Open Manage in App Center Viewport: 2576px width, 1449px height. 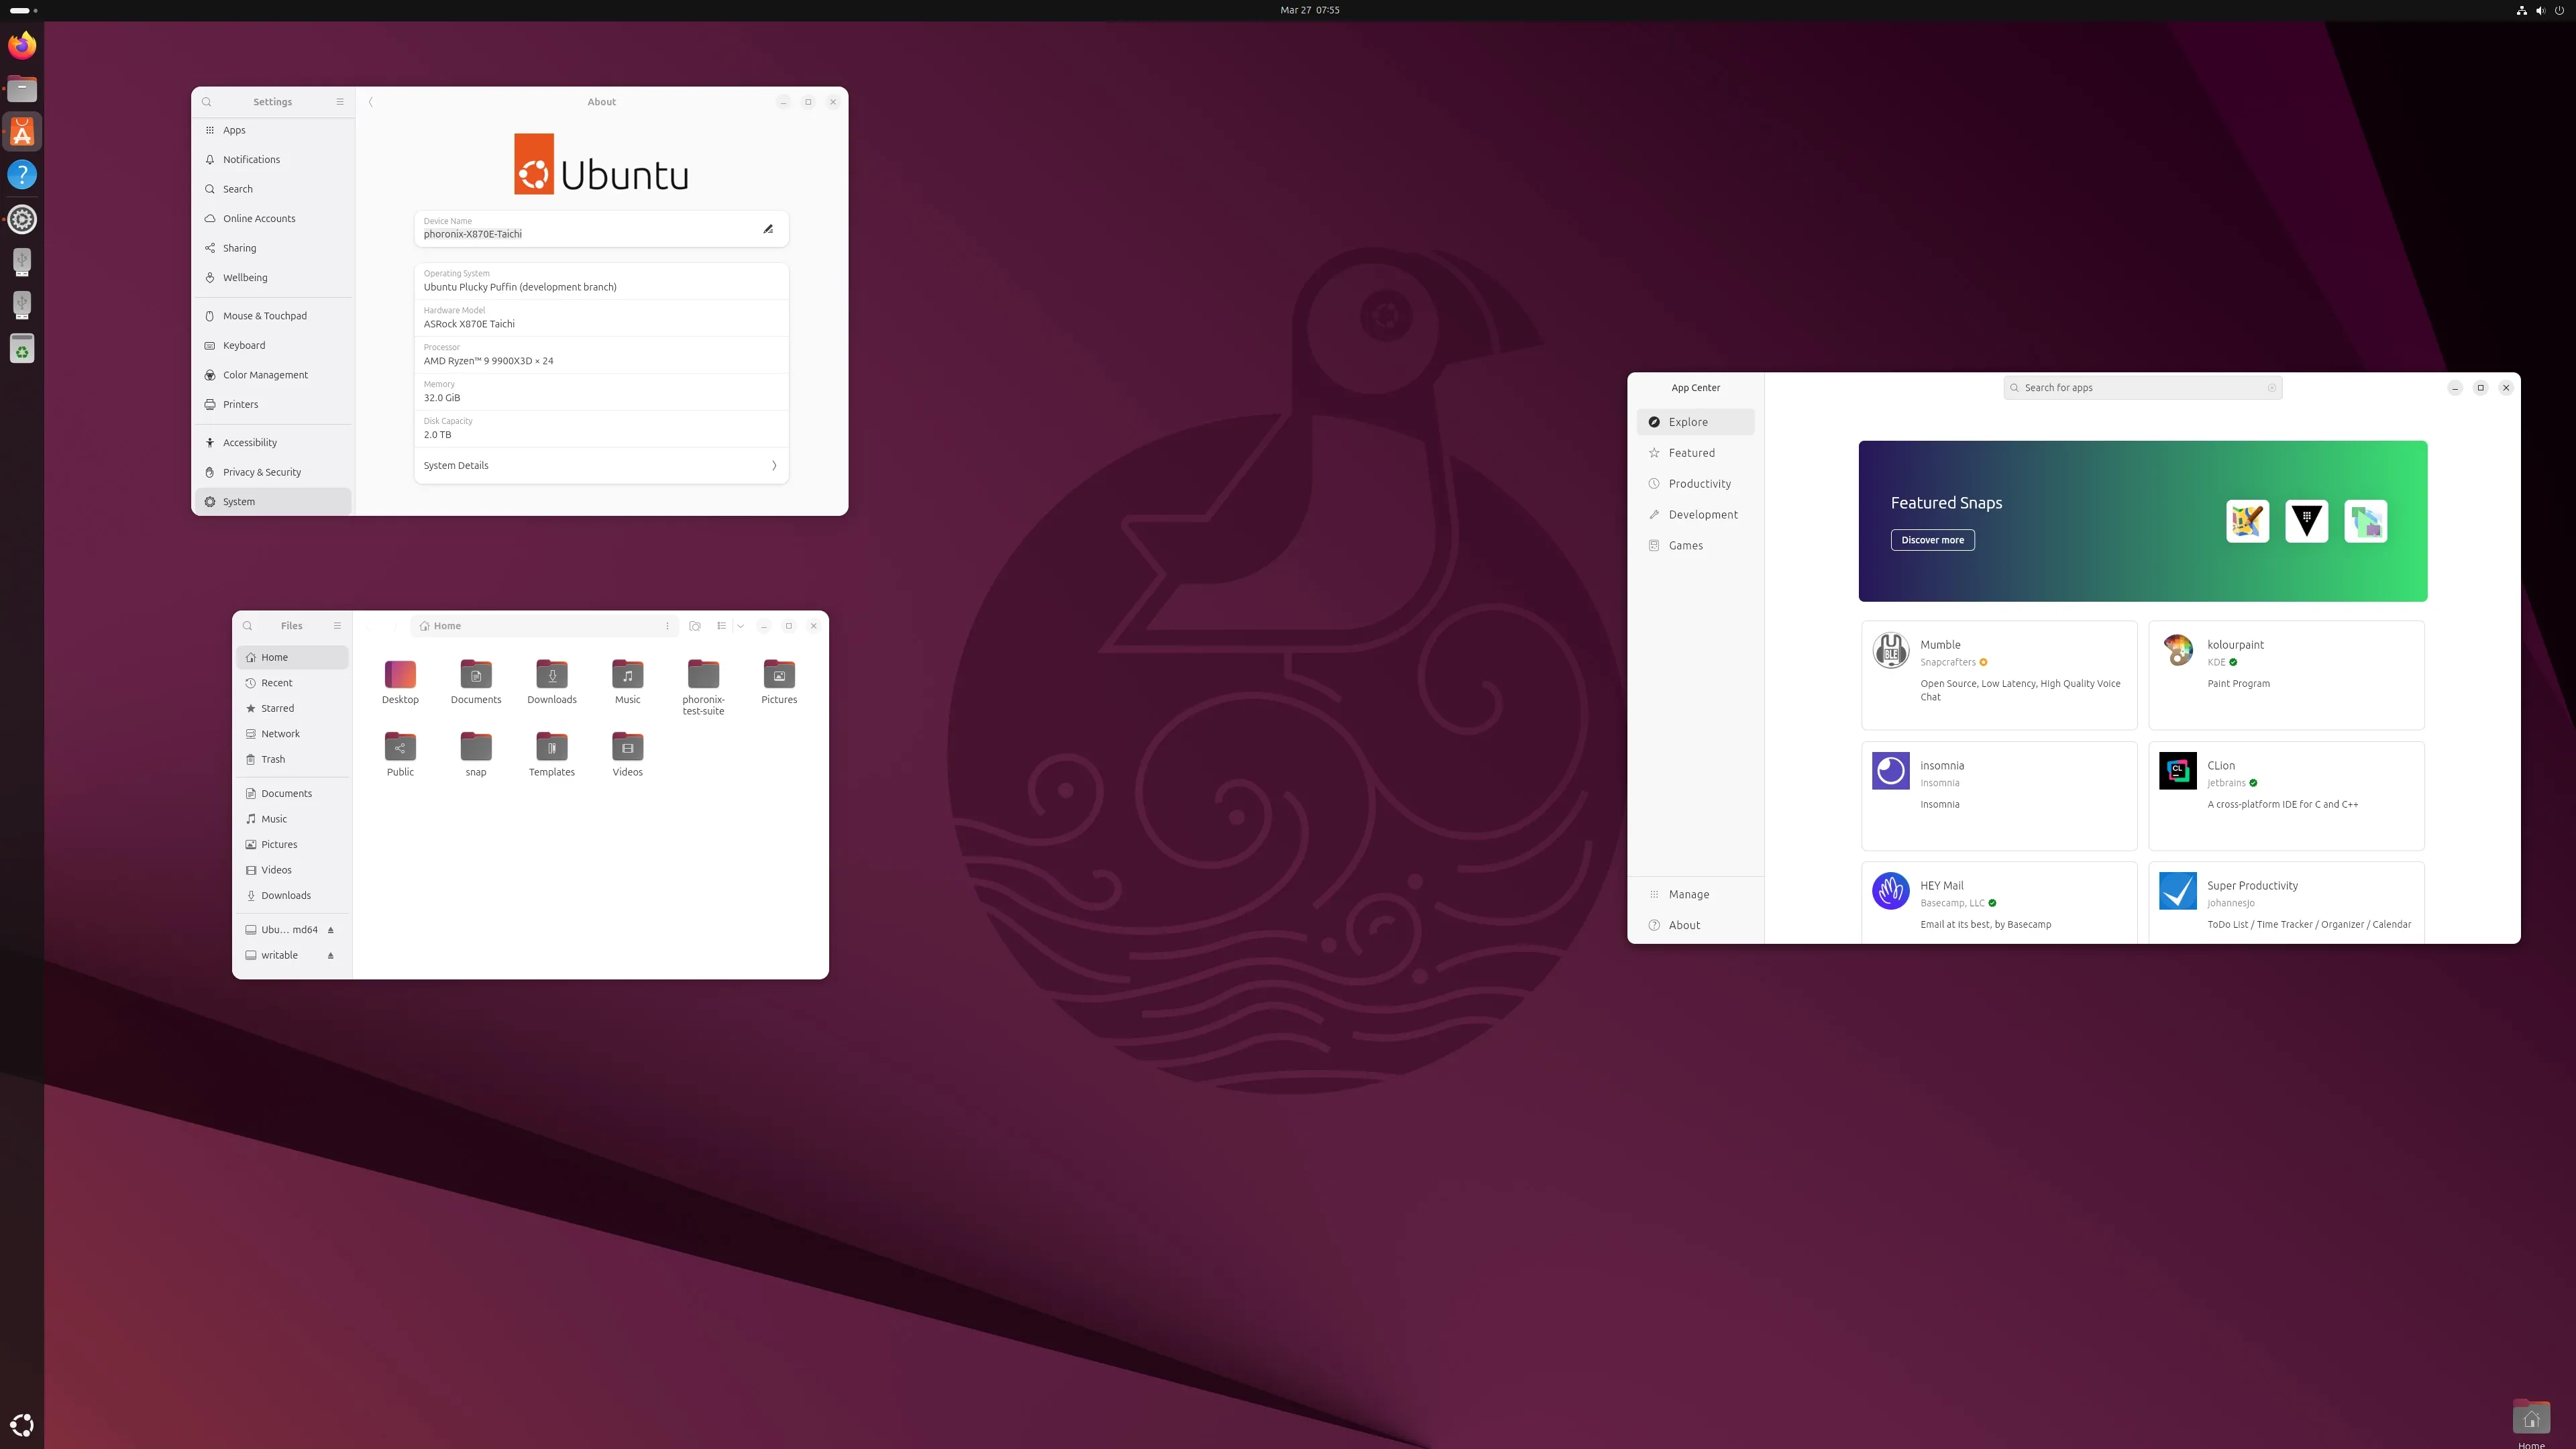pos(1688,895)
